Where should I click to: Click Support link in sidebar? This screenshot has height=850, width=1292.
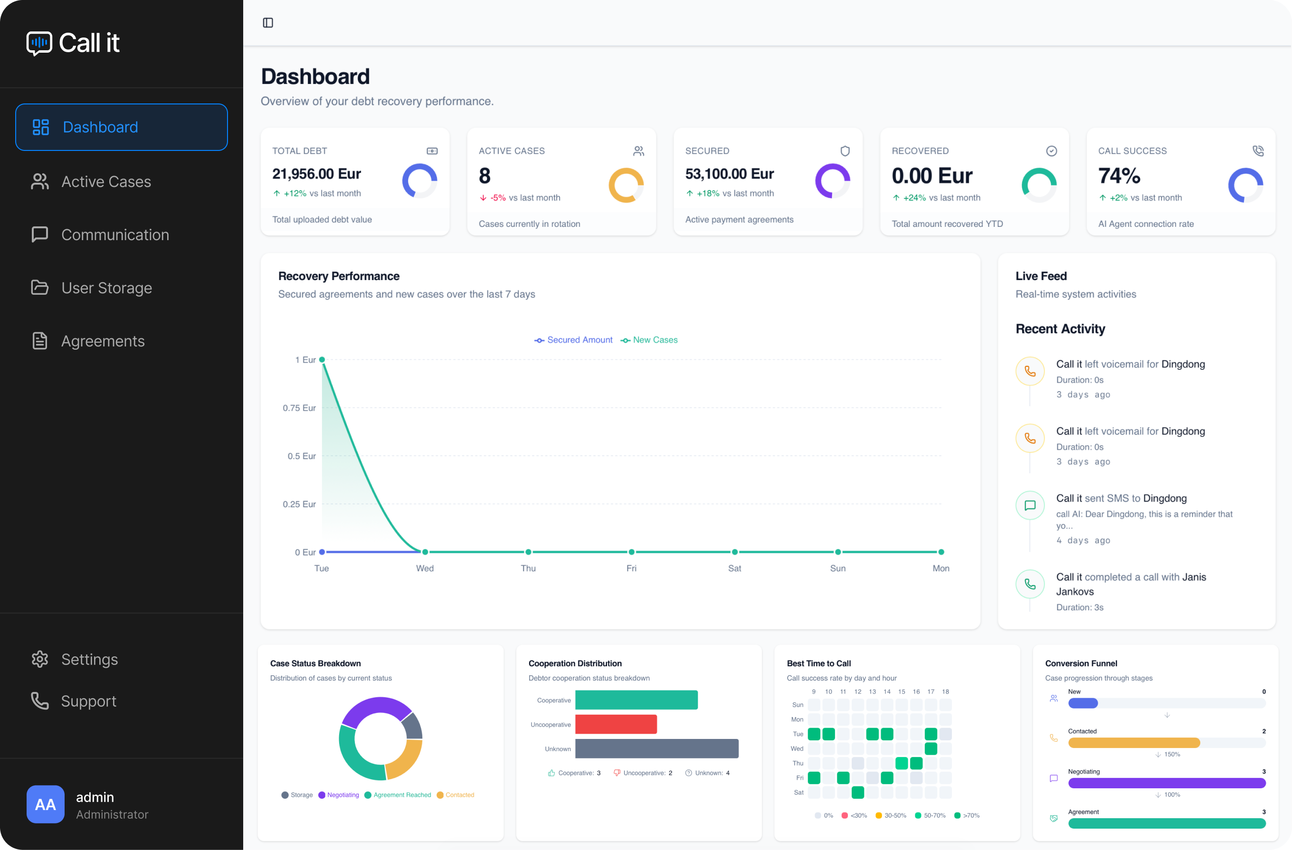(88, 701)
